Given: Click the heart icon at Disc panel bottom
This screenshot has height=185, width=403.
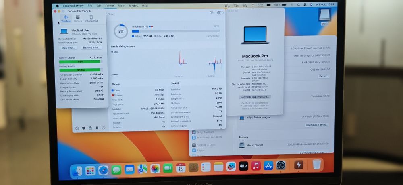Looking at the screenshot, I should 84,128.
